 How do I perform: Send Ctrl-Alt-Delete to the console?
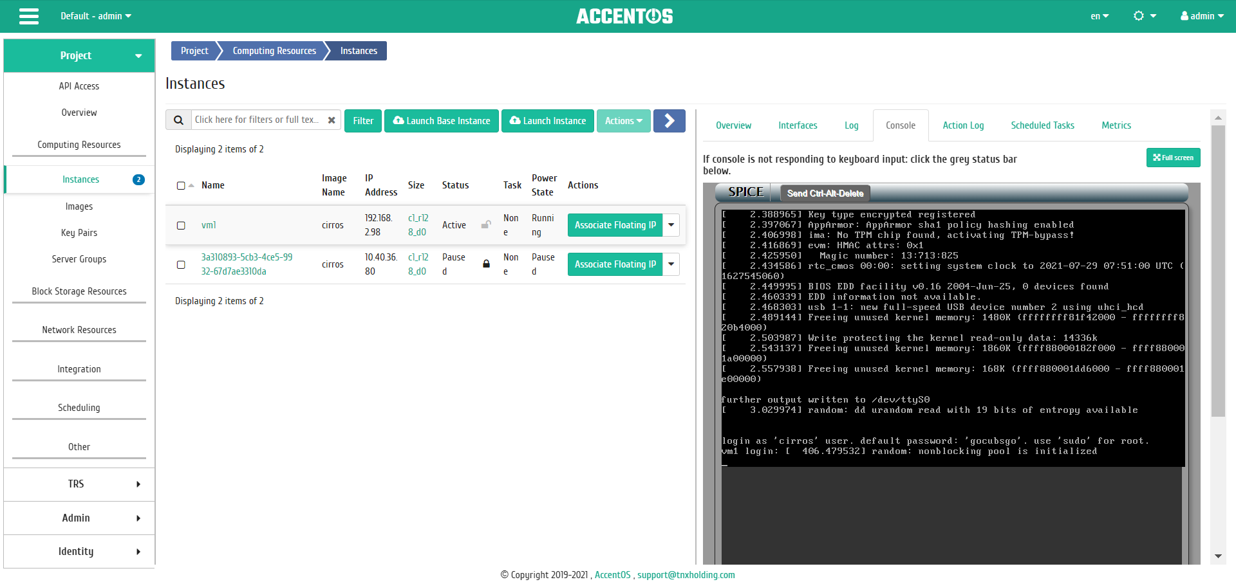point(825,193)
